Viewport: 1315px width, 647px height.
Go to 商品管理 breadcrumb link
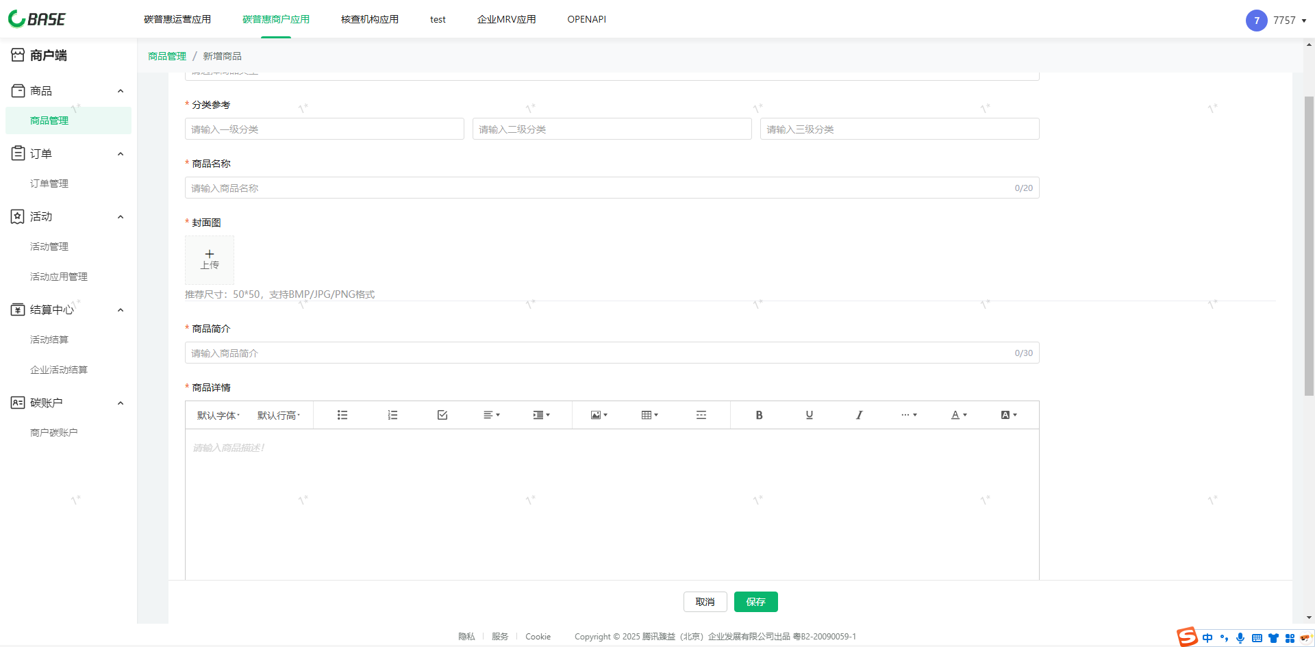click(167, 56)
